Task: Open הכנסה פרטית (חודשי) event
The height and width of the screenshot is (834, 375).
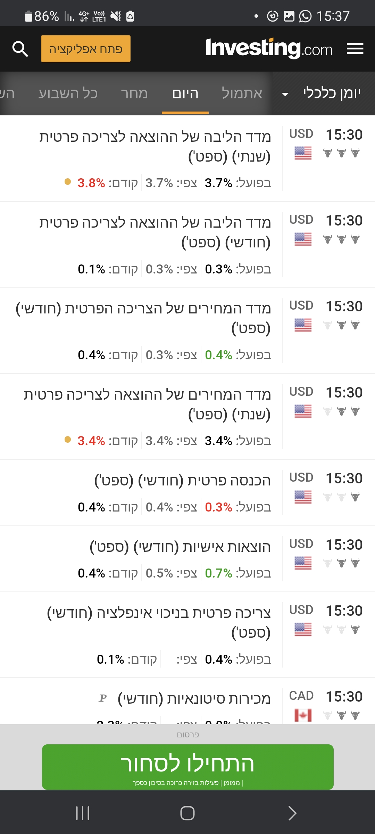Action: click(182, 481)
